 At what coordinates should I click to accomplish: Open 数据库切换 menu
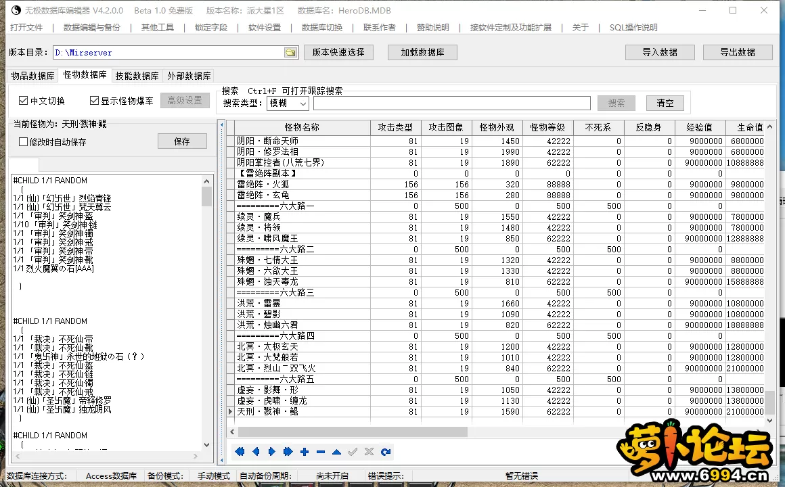click(322, 28)
